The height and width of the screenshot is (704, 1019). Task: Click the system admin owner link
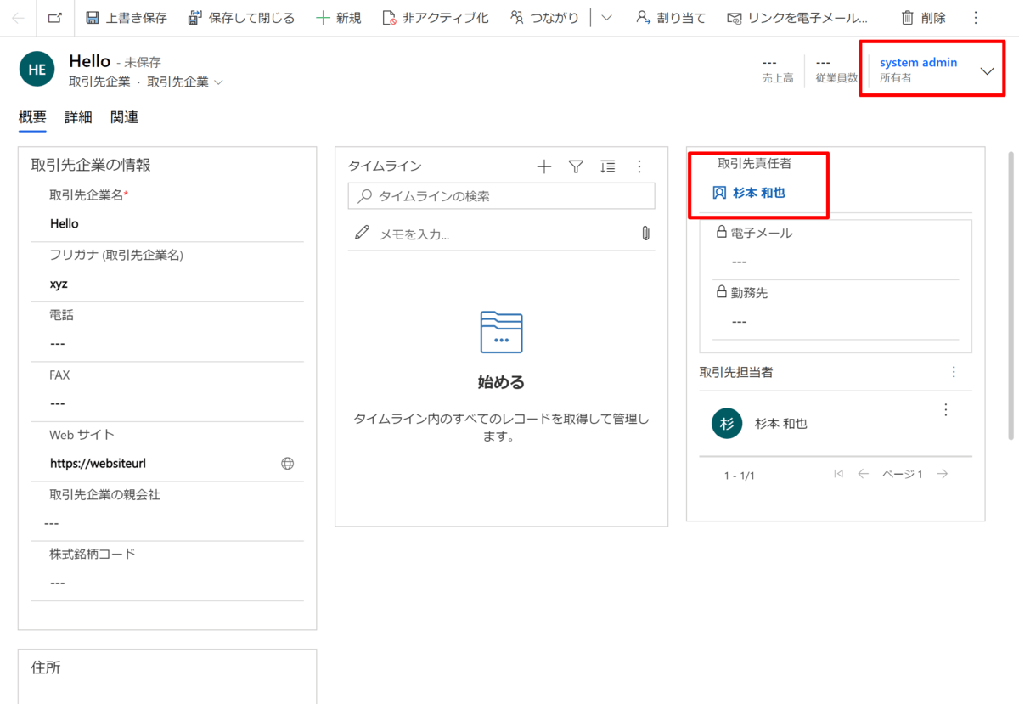click(918, 62)
